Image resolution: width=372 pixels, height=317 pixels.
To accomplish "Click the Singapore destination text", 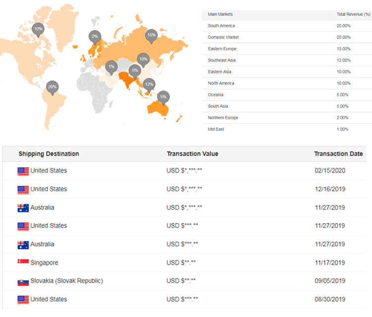I will pos(44,262).
